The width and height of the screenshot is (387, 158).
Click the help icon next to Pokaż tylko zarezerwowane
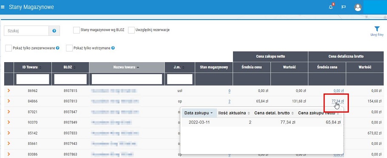tap(57, 48)
